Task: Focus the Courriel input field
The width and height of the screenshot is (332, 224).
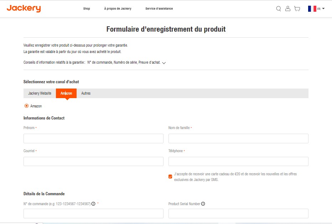Action: (93, 161)
